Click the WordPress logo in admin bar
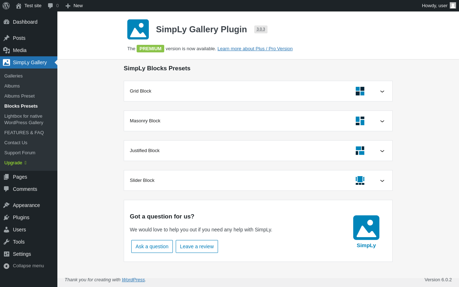Viewport: 459px width, 287px height. click(6, 6)
